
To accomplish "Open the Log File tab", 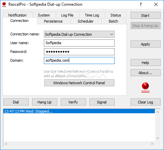I will (x=67, y=15).
